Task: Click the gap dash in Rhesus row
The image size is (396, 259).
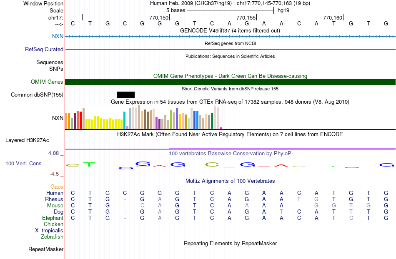Action: pyautogui.click(x=125, y=199)
